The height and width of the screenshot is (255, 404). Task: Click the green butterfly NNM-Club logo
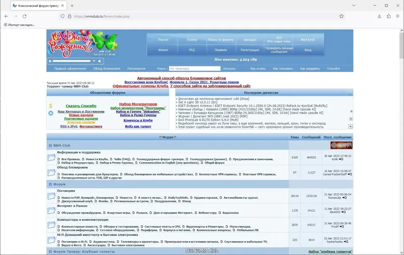point(105,41)
